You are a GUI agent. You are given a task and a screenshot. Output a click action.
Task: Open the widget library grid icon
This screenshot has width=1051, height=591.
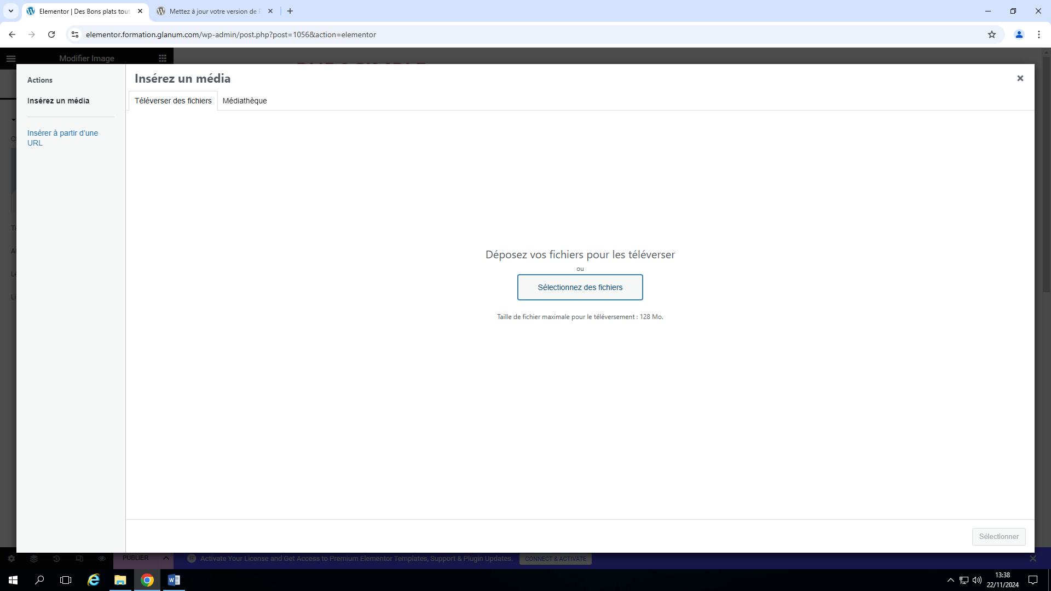point(162,58)
